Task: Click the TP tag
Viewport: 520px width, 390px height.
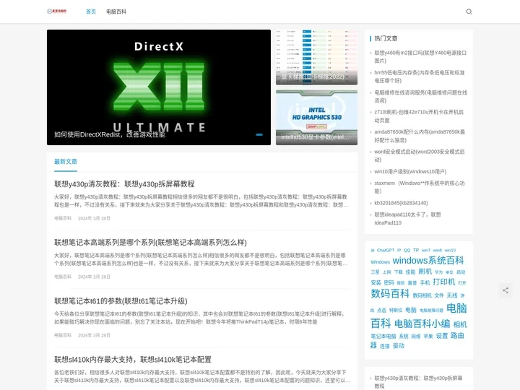Action: tap(416, 251)
